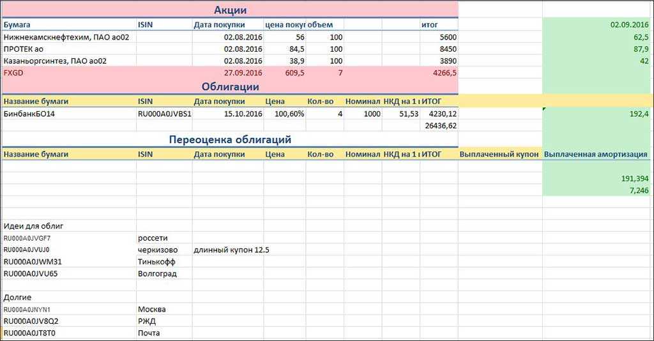
Task: Click the Переоценка облигаций header
Action: 231,139
